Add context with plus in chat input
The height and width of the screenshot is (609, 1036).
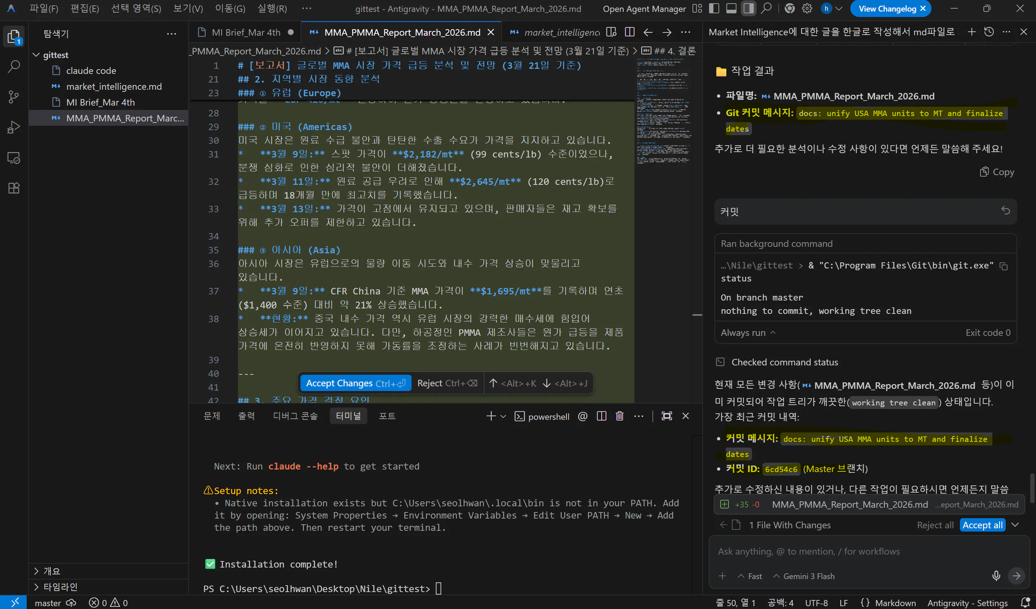(722, 576)
